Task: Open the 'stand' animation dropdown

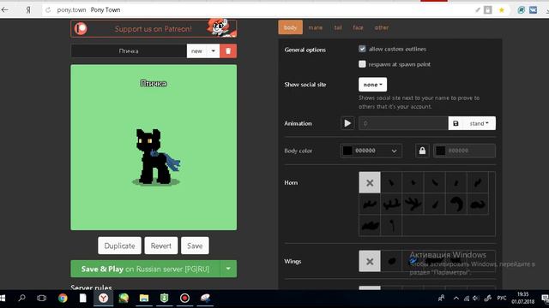Action: click(479, 123)
